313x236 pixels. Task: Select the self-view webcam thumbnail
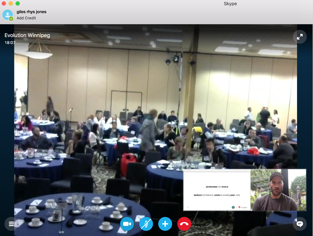[278, 190]
